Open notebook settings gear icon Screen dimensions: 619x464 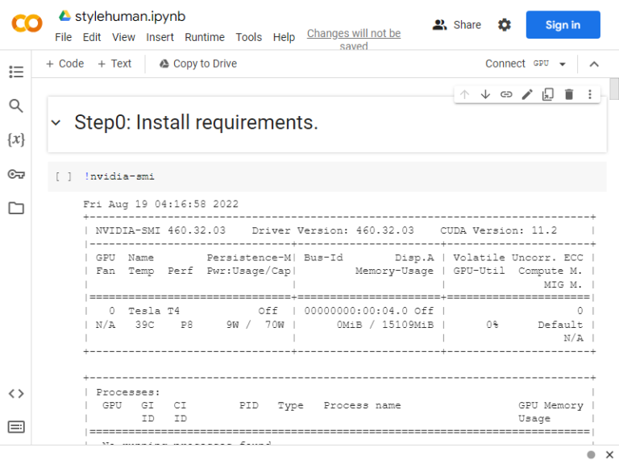point(504,25)
